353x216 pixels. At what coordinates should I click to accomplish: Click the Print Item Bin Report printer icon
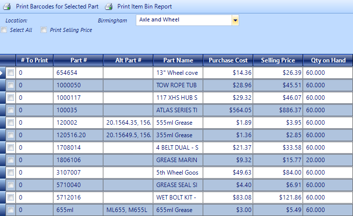click(109, 6)
